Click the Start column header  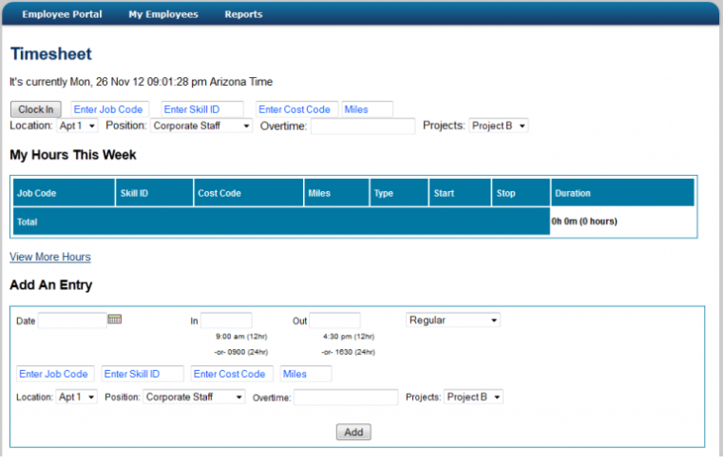point(460,193)
